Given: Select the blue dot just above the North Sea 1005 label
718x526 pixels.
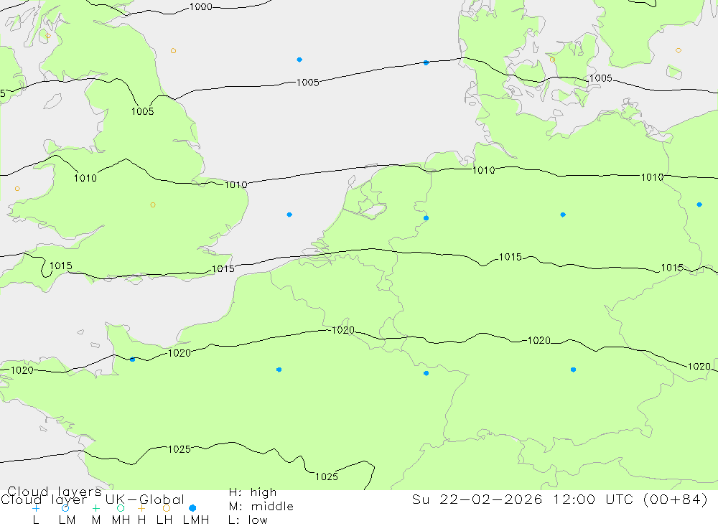Looking at the screenshot, I should point(299,60).
